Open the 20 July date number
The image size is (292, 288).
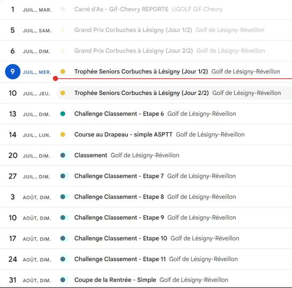click(x=12, y=155)
